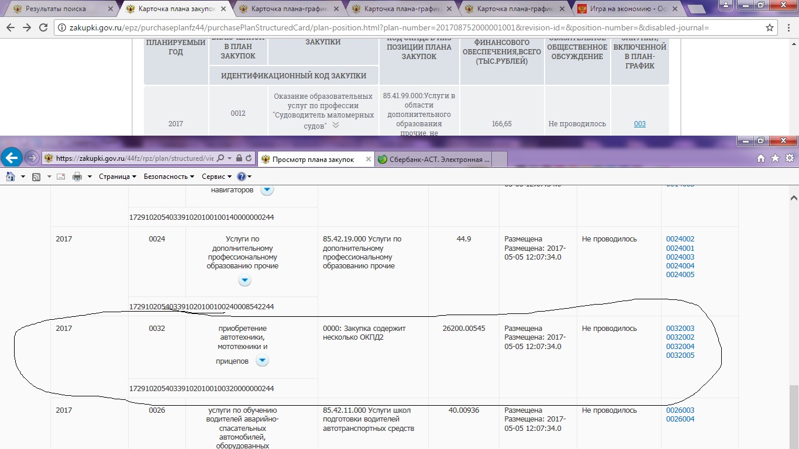
Task: Open IE tools gear icon
Action: 789,158
